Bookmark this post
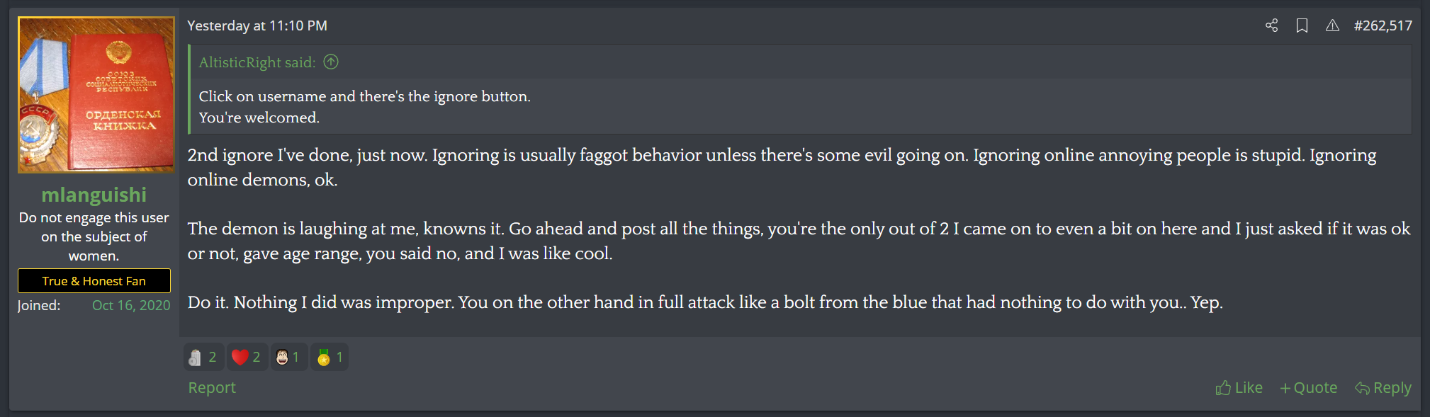Image resolution: width=1430 pixels, height=417 pixels. (1302, 25)
